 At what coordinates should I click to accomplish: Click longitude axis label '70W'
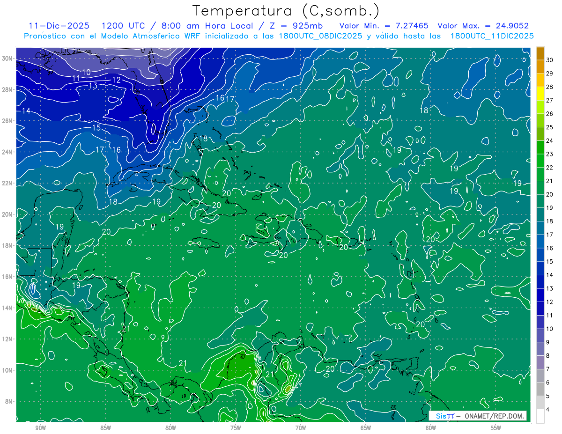[301, 428]
